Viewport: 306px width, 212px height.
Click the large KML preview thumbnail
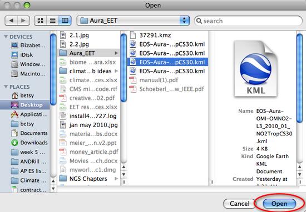tap(255, 68)
